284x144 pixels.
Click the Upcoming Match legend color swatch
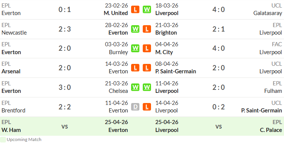3,139
